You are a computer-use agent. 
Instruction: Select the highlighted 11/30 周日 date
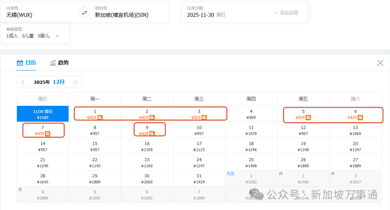[43, 114]
